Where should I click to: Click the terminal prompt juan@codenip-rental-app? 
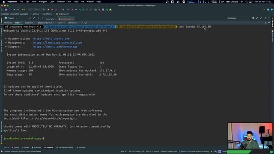[x=22, y=139]
